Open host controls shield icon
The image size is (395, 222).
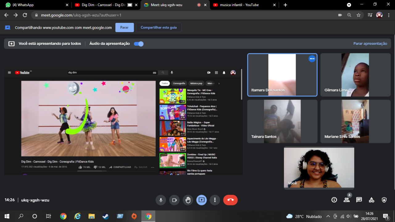(384, 200)
